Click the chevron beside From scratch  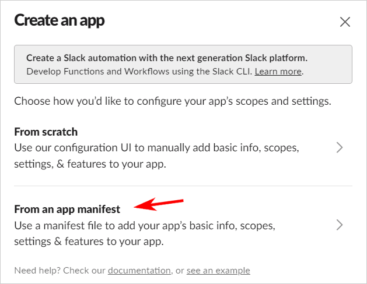click(340, 148)
